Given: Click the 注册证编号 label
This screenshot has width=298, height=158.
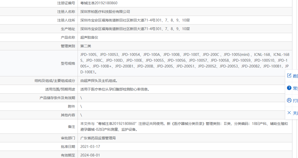Looking at the screenshot, I should tap(66, 3).
